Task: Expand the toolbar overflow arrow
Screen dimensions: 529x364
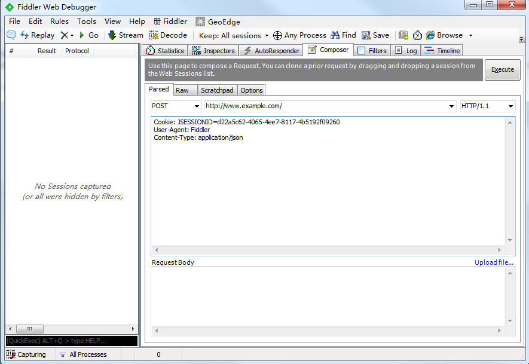Action: [522, 39]
